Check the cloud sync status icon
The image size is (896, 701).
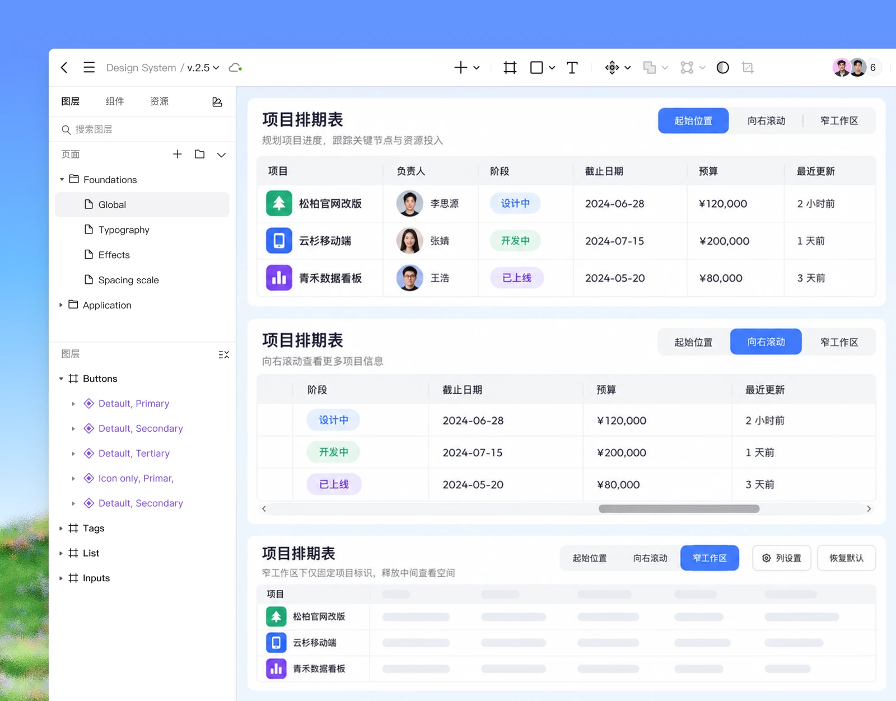[x=235, y=68]
